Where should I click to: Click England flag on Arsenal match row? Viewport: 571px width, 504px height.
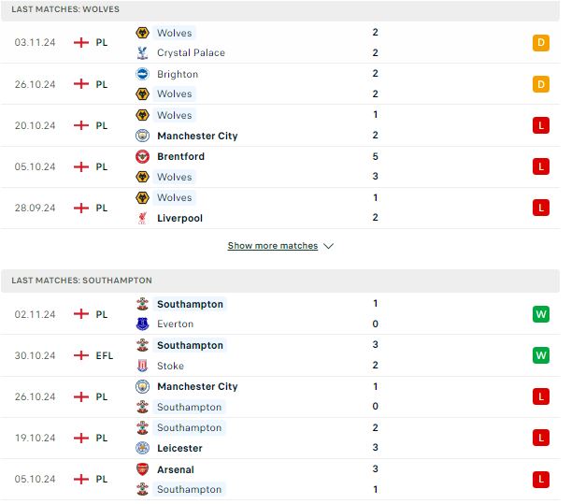click(81, 479)
